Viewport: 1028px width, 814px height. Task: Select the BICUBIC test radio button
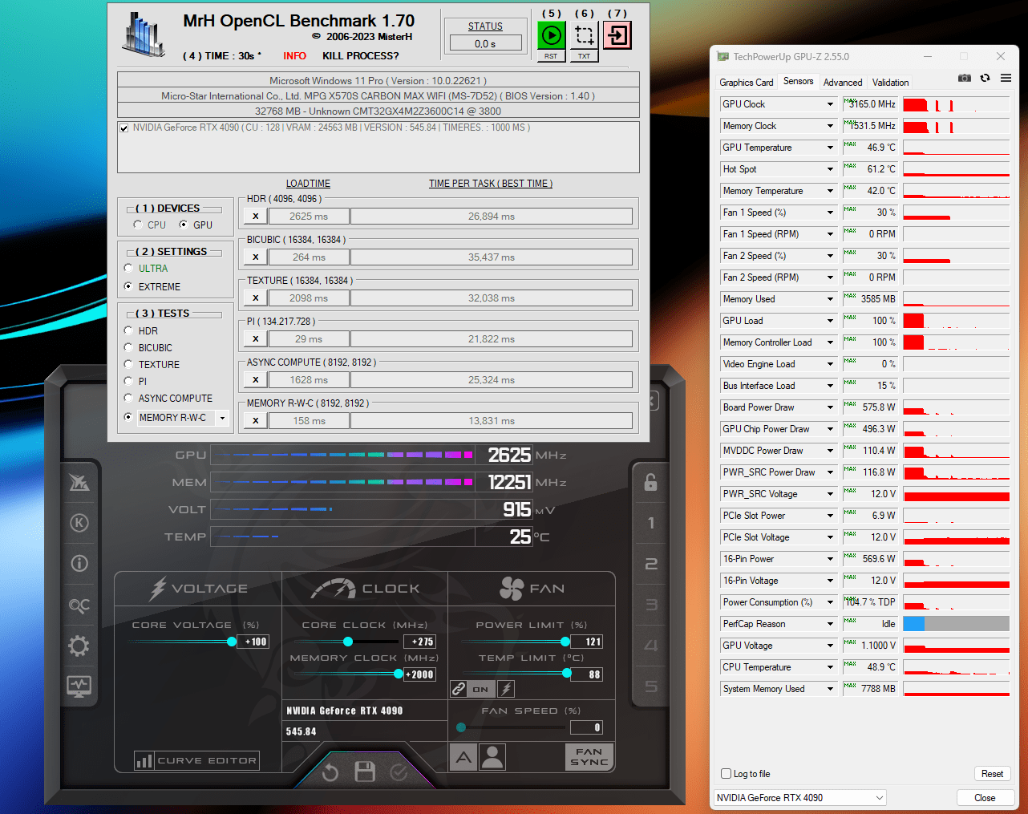click(128, 347)
